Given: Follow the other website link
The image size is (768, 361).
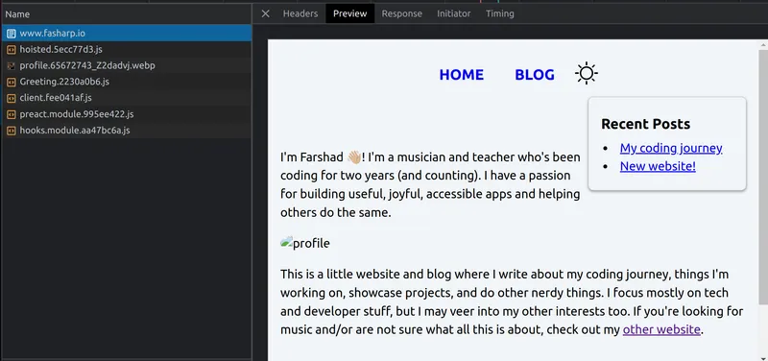Looking at the screenshot, I should pyautogui.click(x=661, y=329).
